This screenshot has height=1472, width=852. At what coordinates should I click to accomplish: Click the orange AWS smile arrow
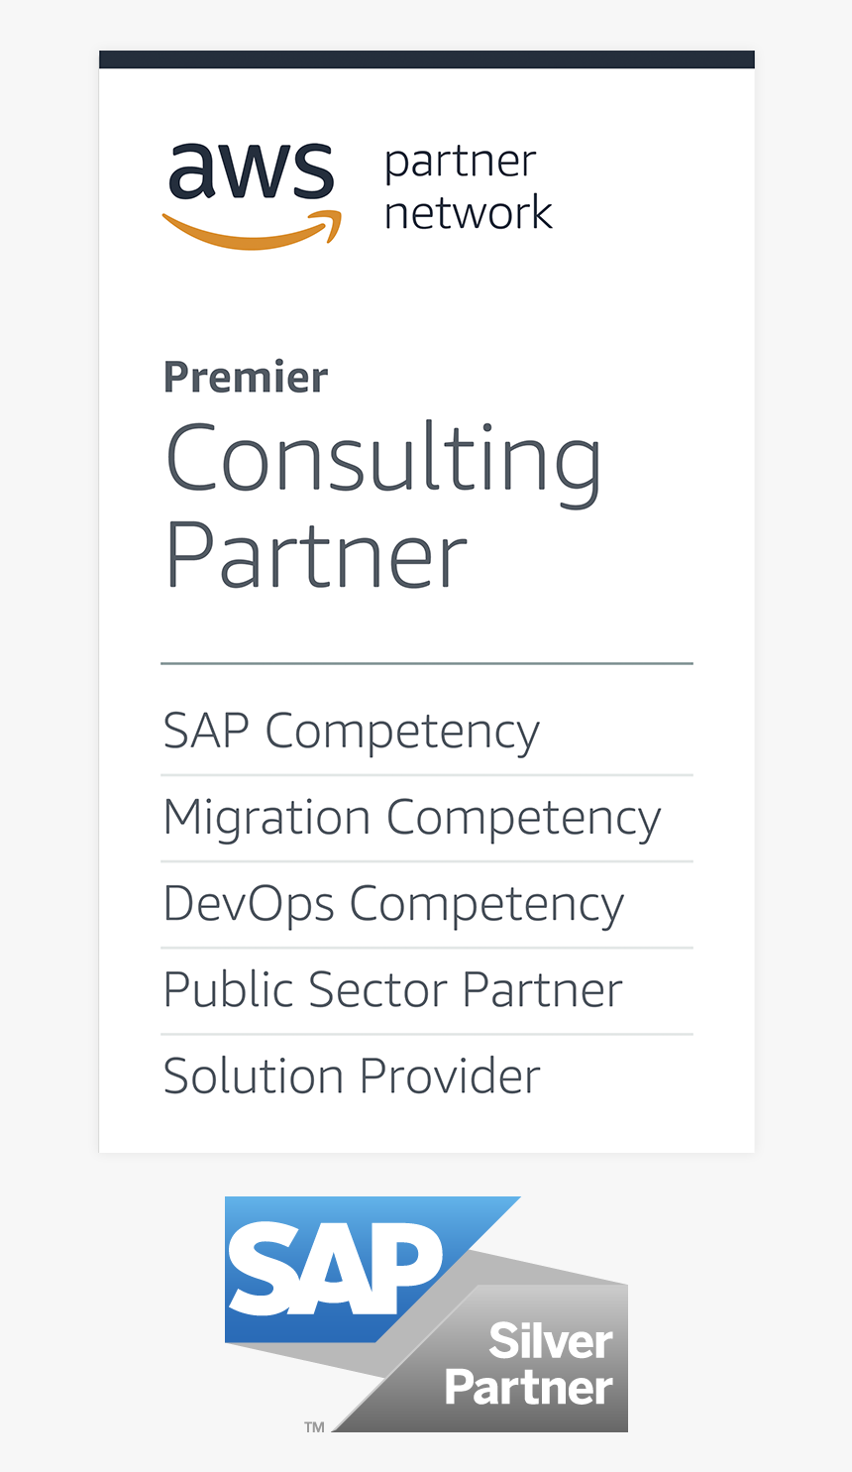[x=252, y=231]
